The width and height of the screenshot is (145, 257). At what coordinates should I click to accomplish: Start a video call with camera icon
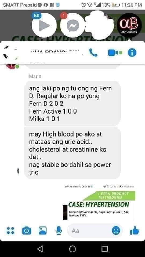pos(115,53)
